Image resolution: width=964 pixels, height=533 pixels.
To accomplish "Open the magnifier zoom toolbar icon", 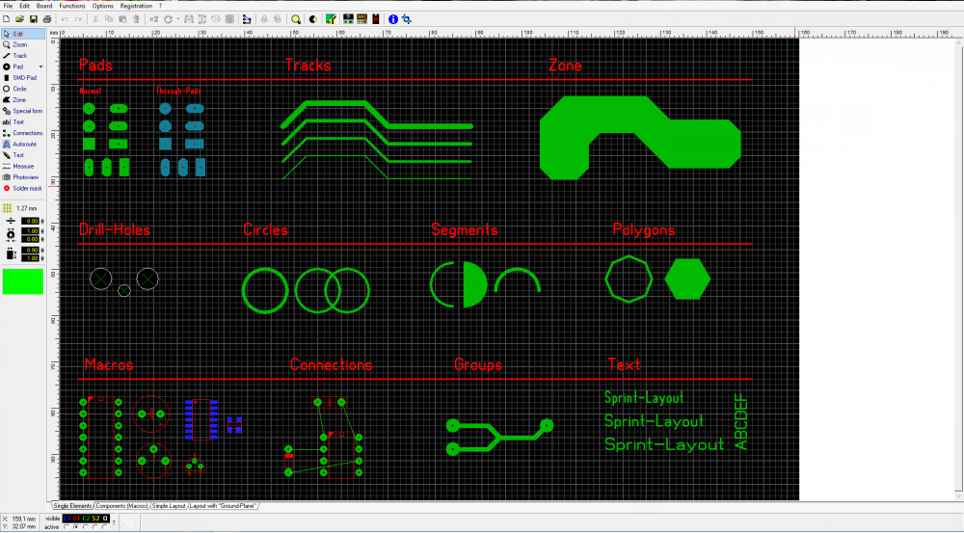I will click(296, 19).
